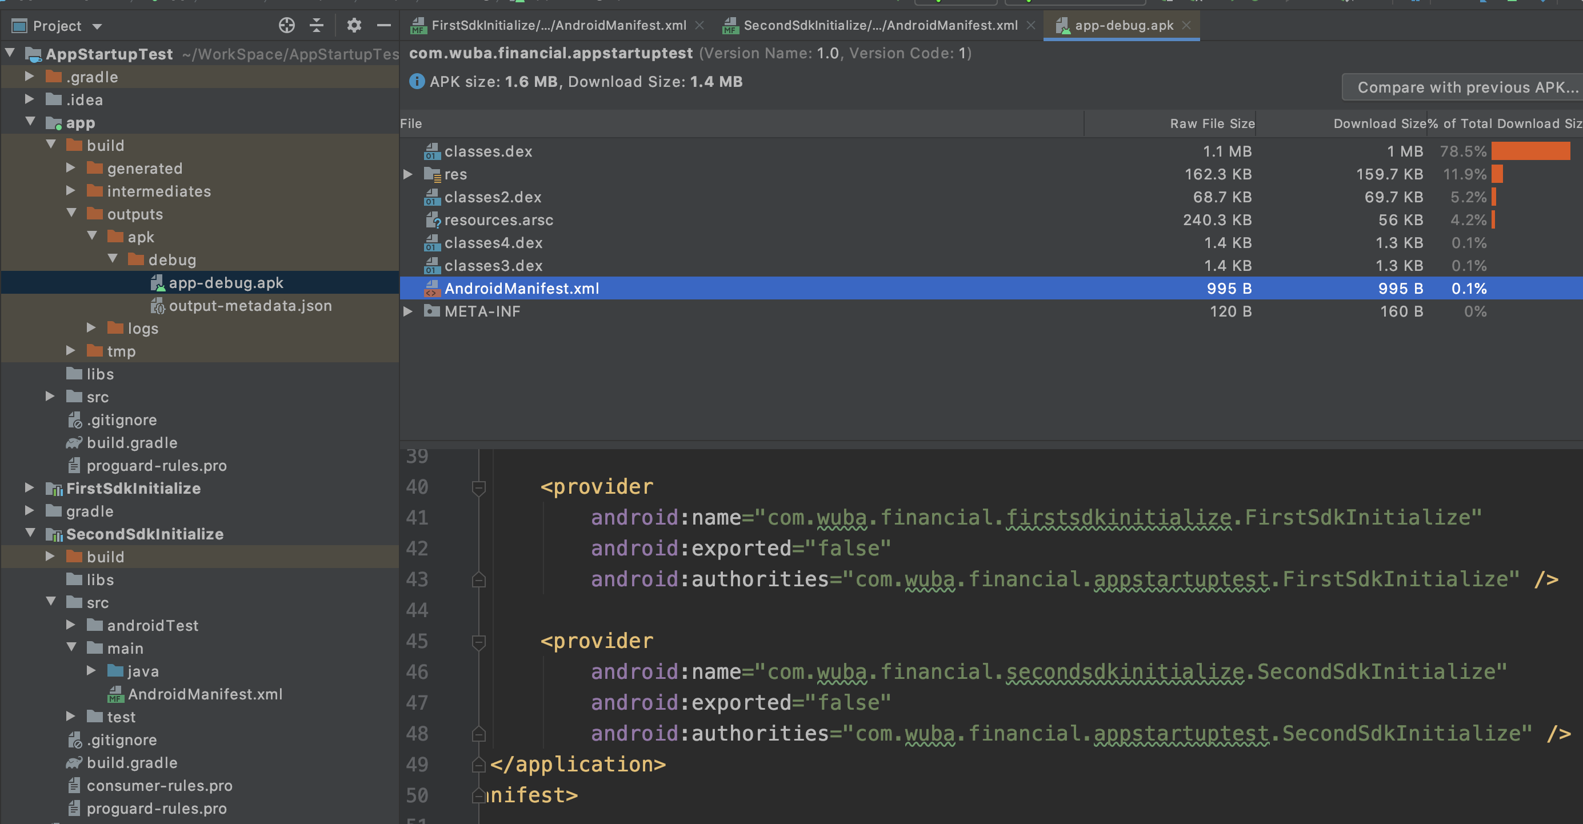Close the SecondSdkInitialize AndroidManifest.xml tab

tap(1031, 25)
